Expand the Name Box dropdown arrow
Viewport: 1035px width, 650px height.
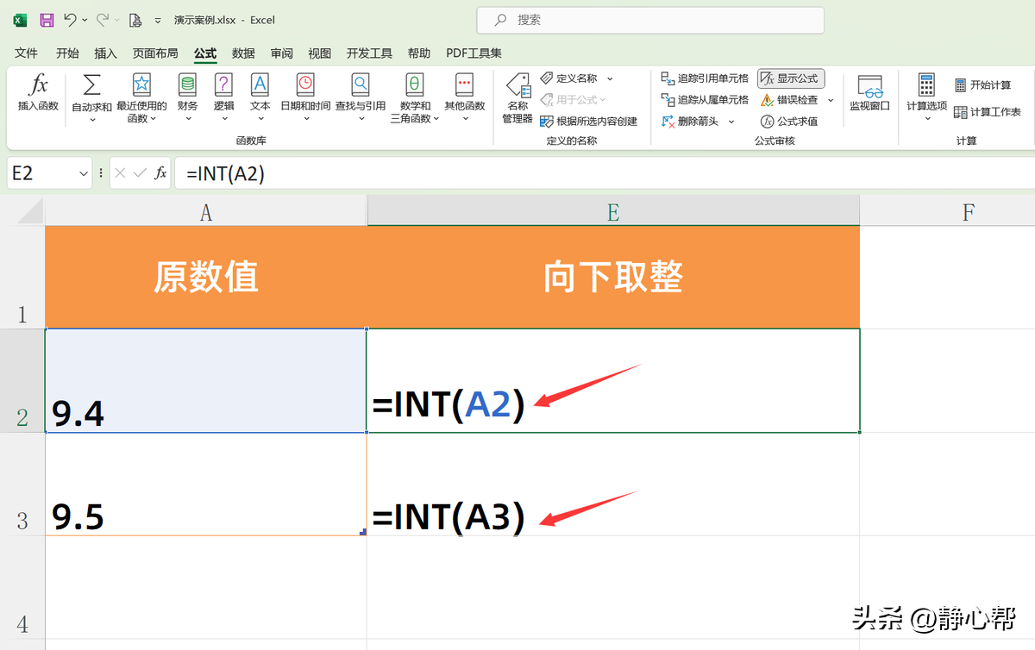(84, 173)
